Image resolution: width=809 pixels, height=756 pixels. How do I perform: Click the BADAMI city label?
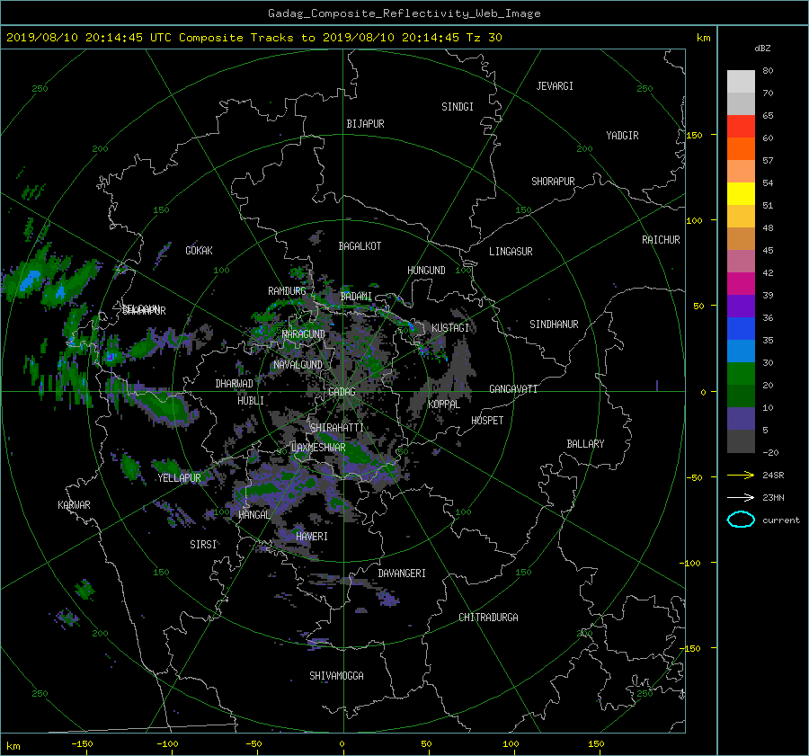356,297
